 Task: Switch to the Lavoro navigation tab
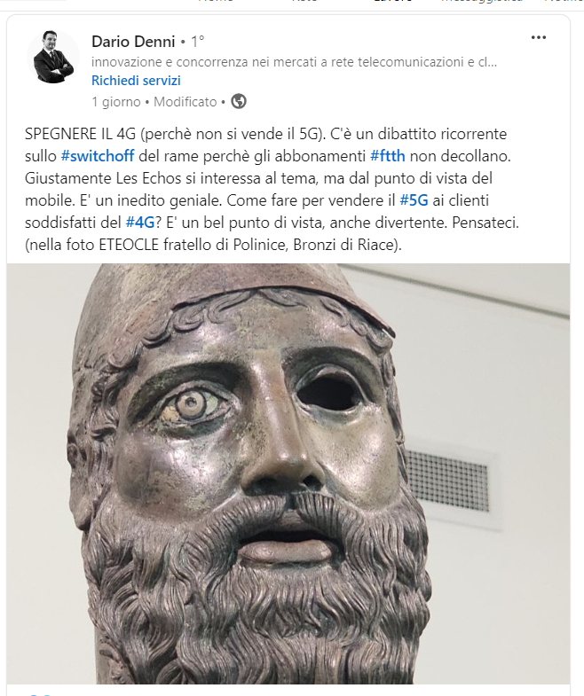(393, 2)
